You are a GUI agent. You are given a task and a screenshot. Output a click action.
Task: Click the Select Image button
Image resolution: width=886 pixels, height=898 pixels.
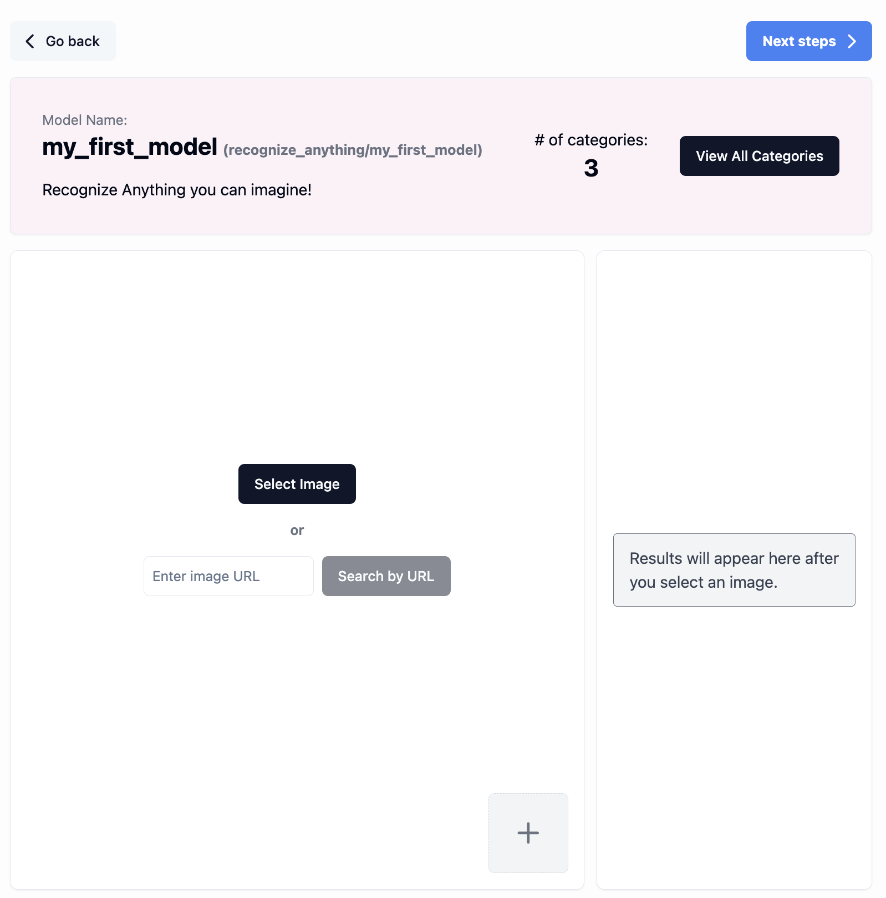tap(297, 484)
